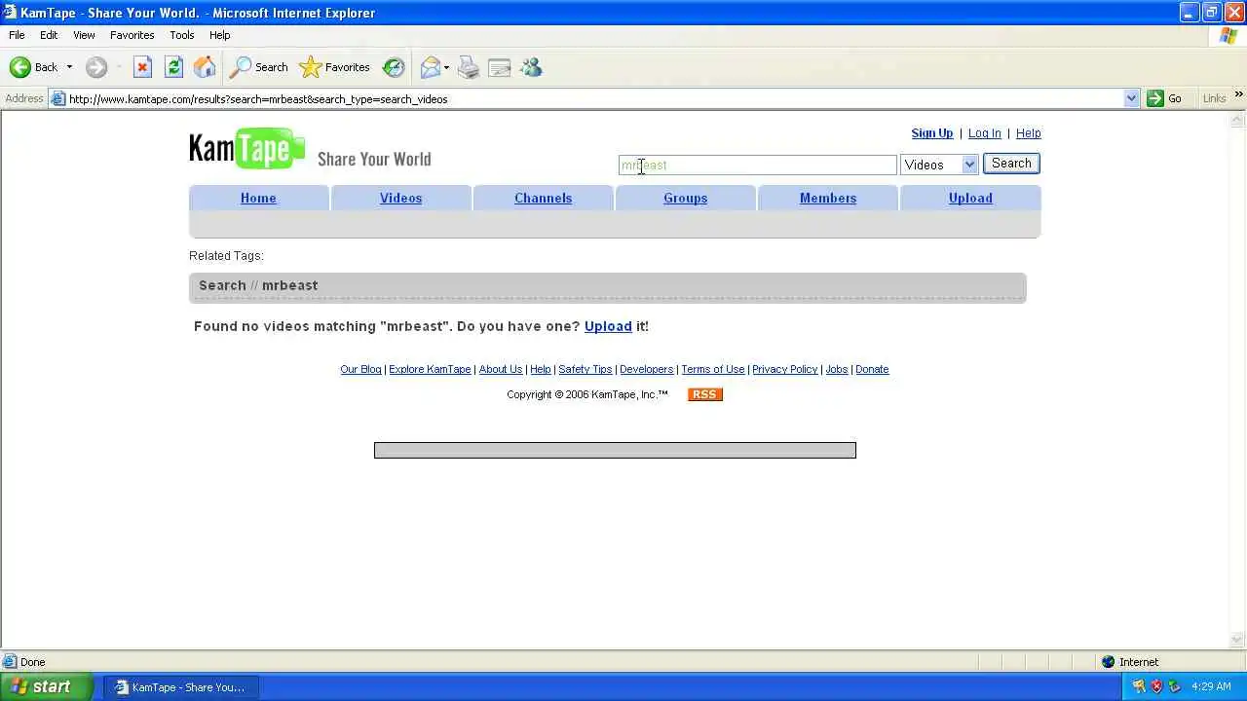
Task: Click the History icon in toolbar
Action: pos(394,67)
